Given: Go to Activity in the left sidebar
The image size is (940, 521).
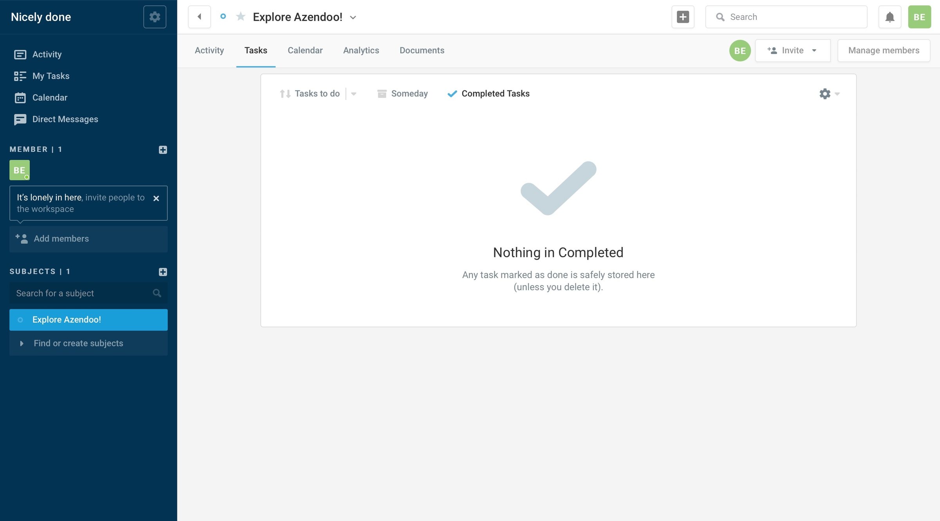Looking at the screenshot, I should [x=38, y=54].
